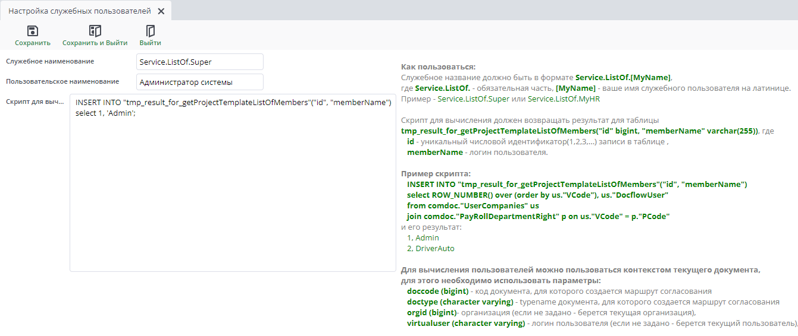798x336 pixels.
Task: Click the 'doctype (character varying)' parameter name
Action: (x=460, y=302)
